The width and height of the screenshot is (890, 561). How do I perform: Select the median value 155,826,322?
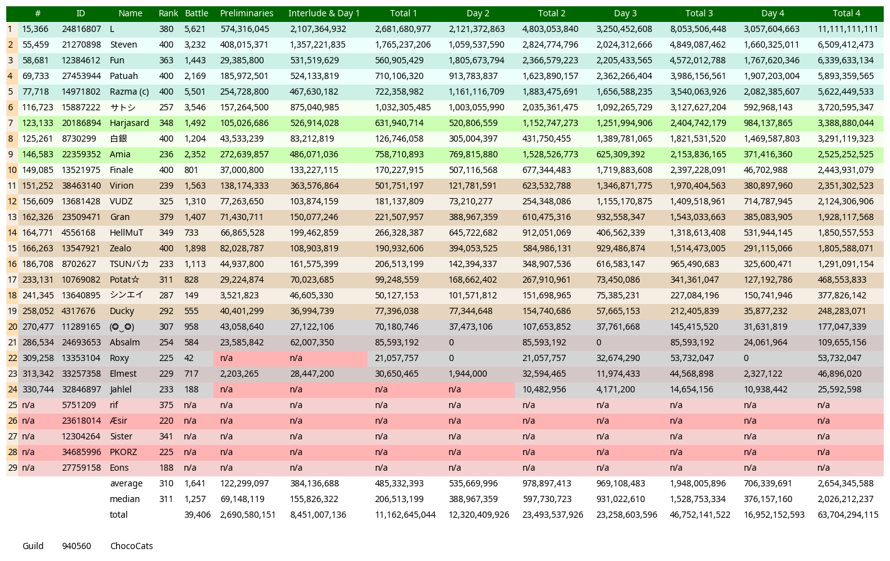314,499
